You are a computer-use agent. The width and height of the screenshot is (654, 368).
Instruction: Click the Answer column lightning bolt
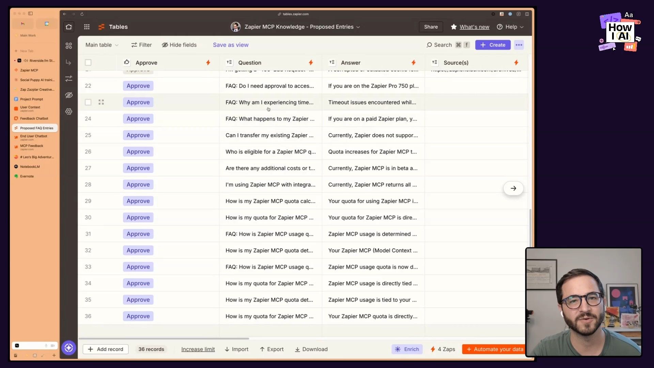(x=414, y=62)
